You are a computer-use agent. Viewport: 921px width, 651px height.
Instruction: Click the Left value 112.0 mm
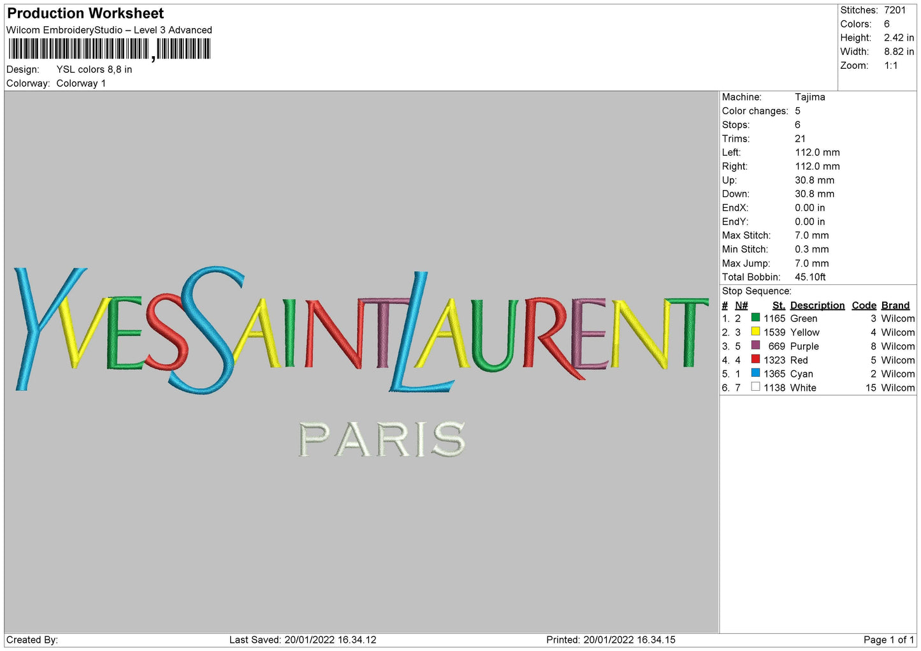point(817,152)
